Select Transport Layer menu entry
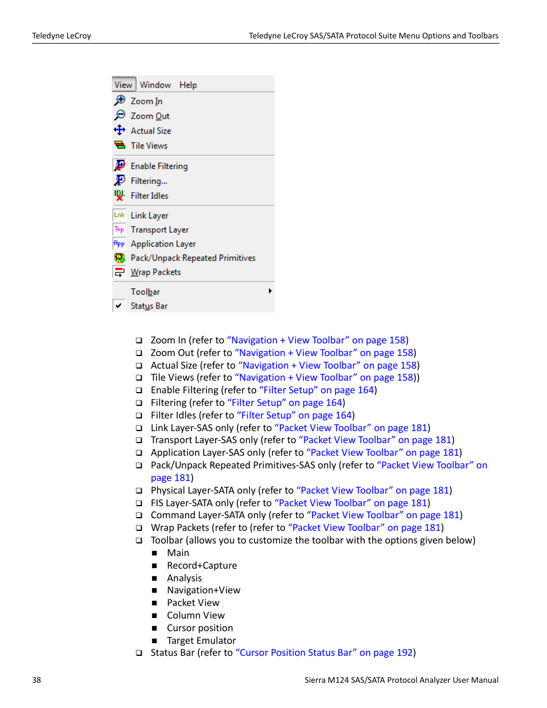 (160, 230)
